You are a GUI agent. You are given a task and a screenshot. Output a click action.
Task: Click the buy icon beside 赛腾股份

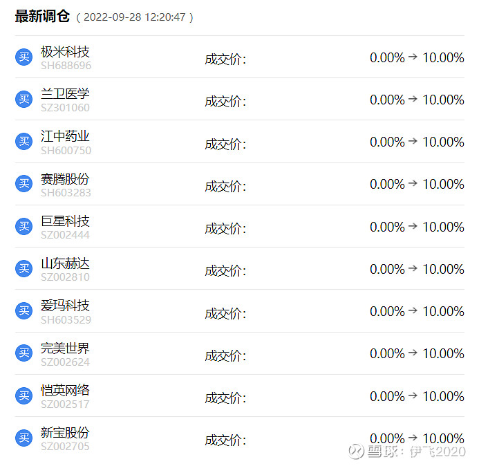pyautogui.click(x=24, y=184)
